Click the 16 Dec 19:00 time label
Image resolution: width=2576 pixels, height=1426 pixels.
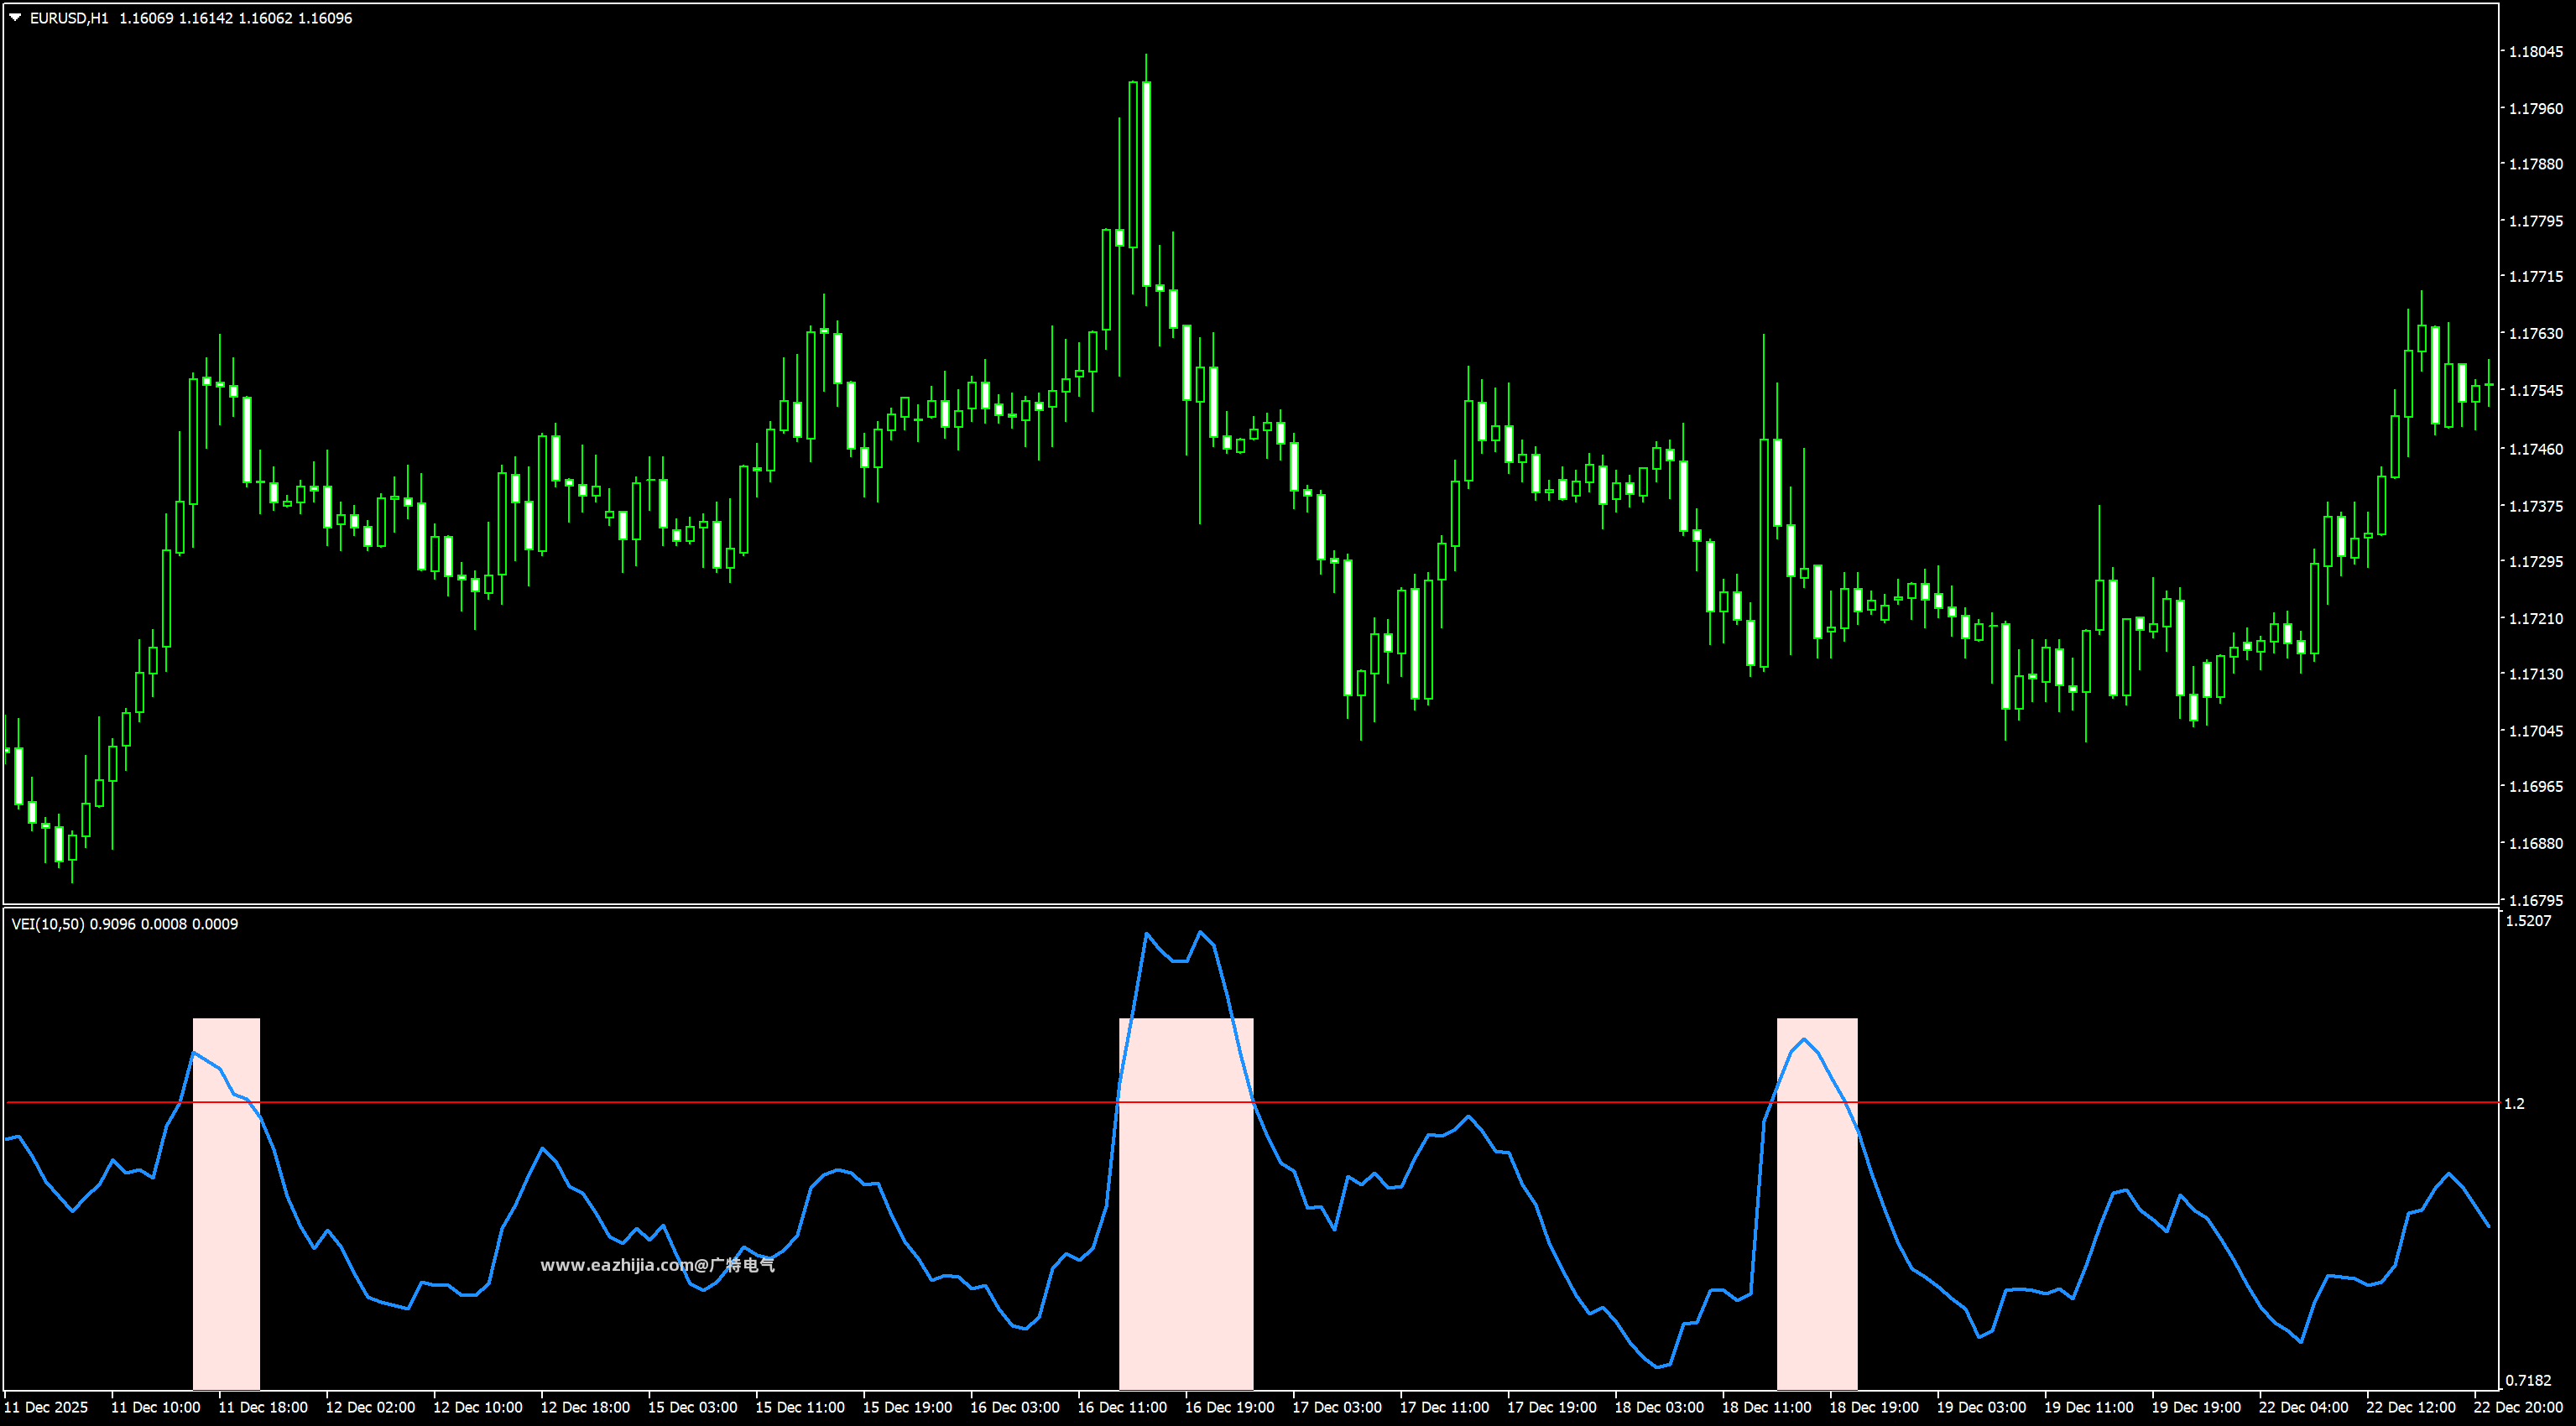(x=1230, y=1408)
